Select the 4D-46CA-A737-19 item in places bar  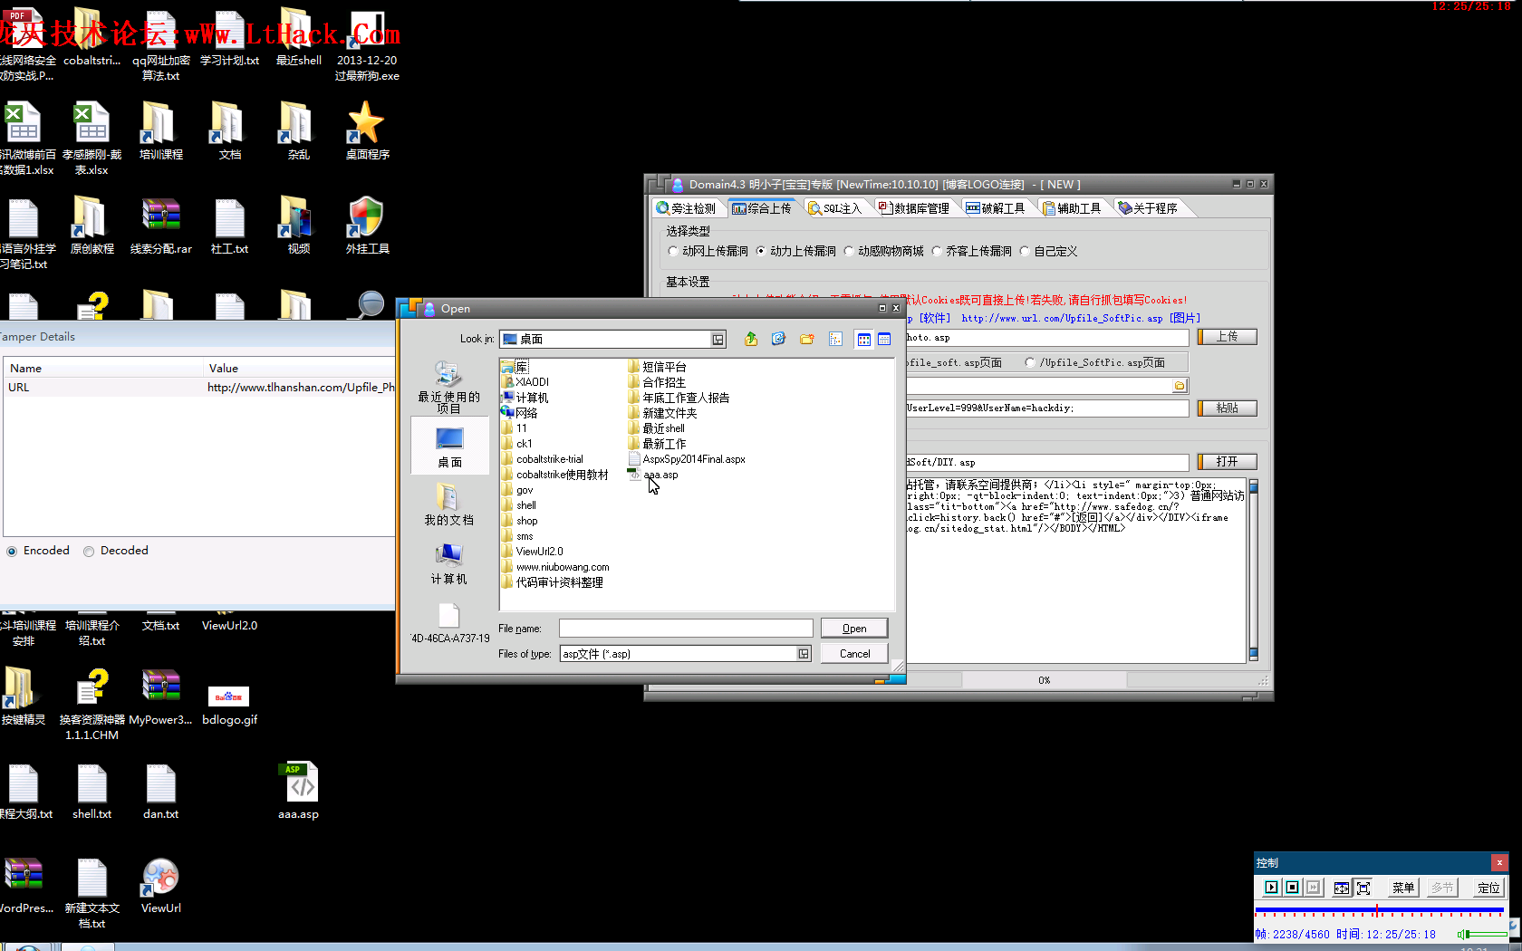449,623
